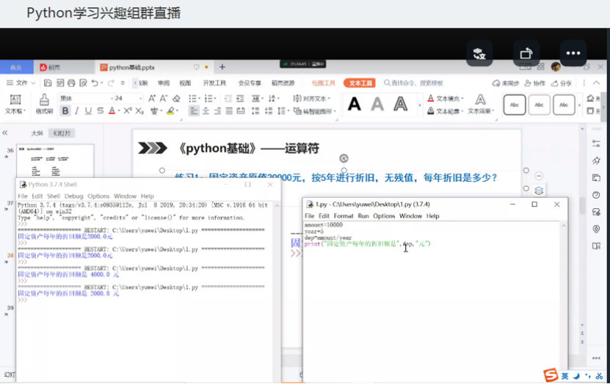610x384 pixels.
Task: Toggle underline text formatting
Action: [88, 111]
